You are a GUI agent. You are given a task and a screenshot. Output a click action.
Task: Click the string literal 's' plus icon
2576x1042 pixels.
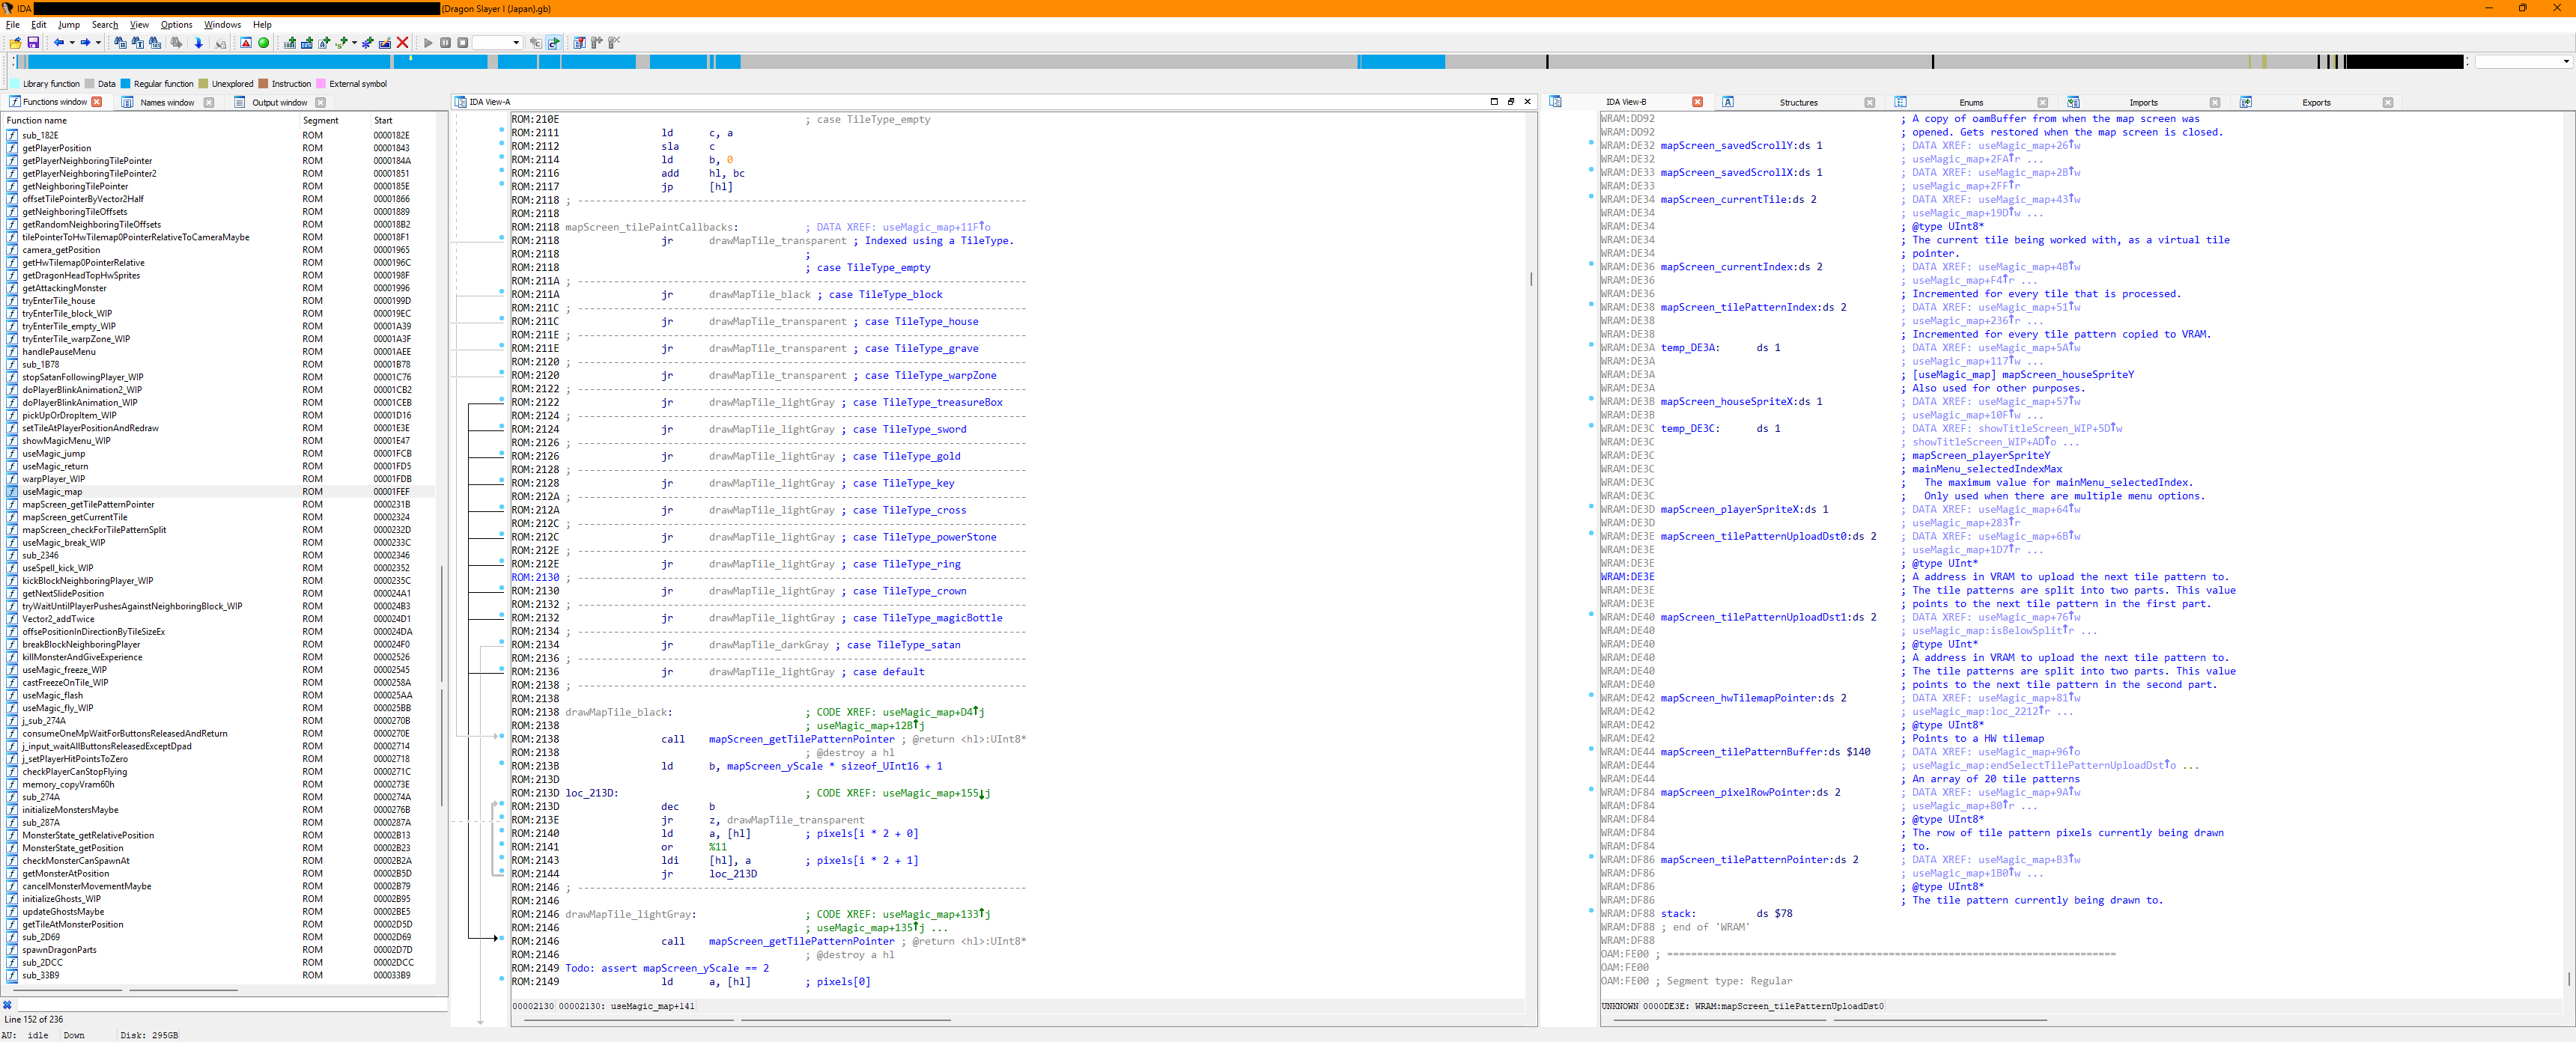[x=342, y=43]
